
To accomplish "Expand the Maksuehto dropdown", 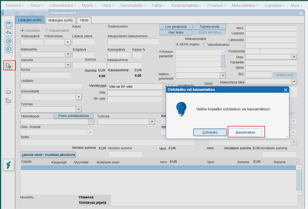I will (x=68, y=54).
